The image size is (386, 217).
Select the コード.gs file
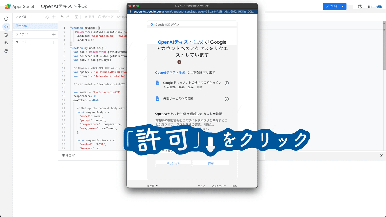coord(35,26)
